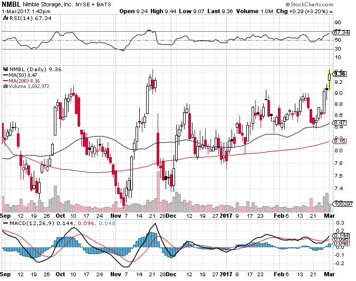Image resolution: width=356 pixels, height=281 pixels.
Task: Click Mar on the MACD panel date axis
Action: click(x=330, y=274)
